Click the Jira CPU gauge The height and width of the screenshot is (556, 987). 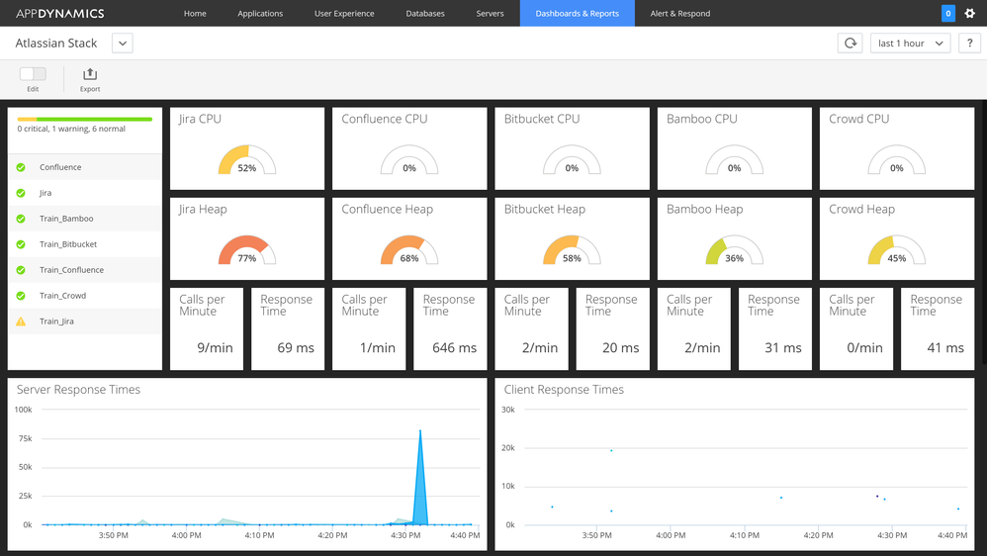pos(247,160)
